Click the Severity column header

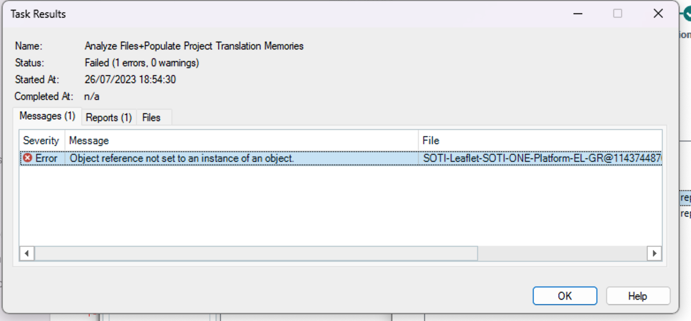[41, 141]
